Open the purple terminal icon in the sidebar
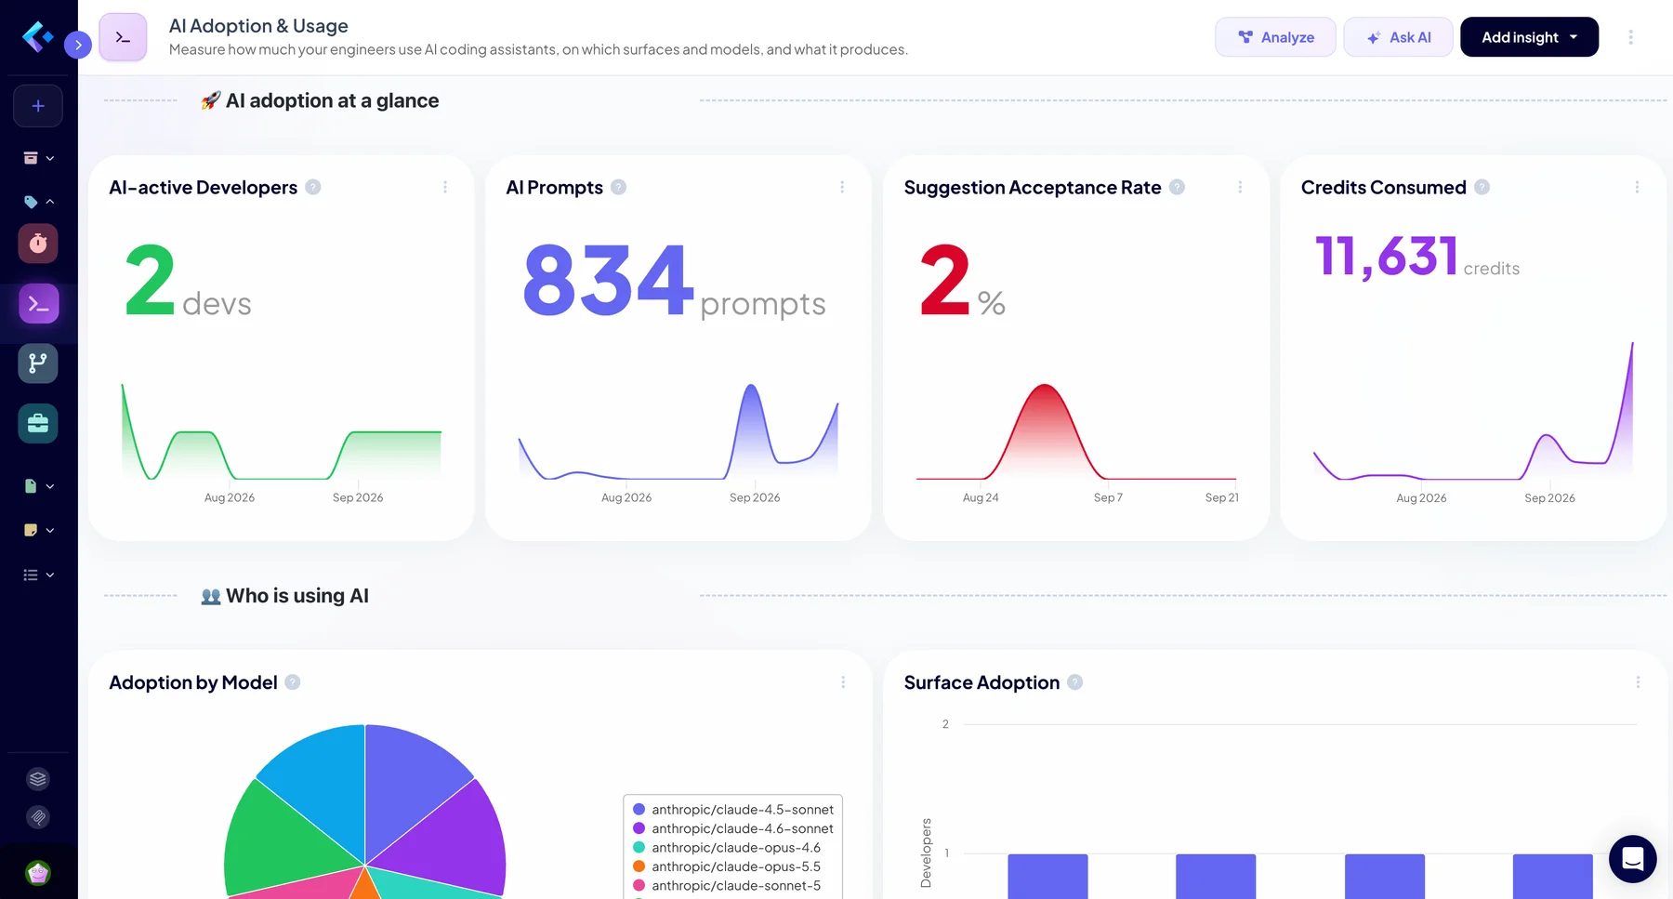 coord(38,304)
